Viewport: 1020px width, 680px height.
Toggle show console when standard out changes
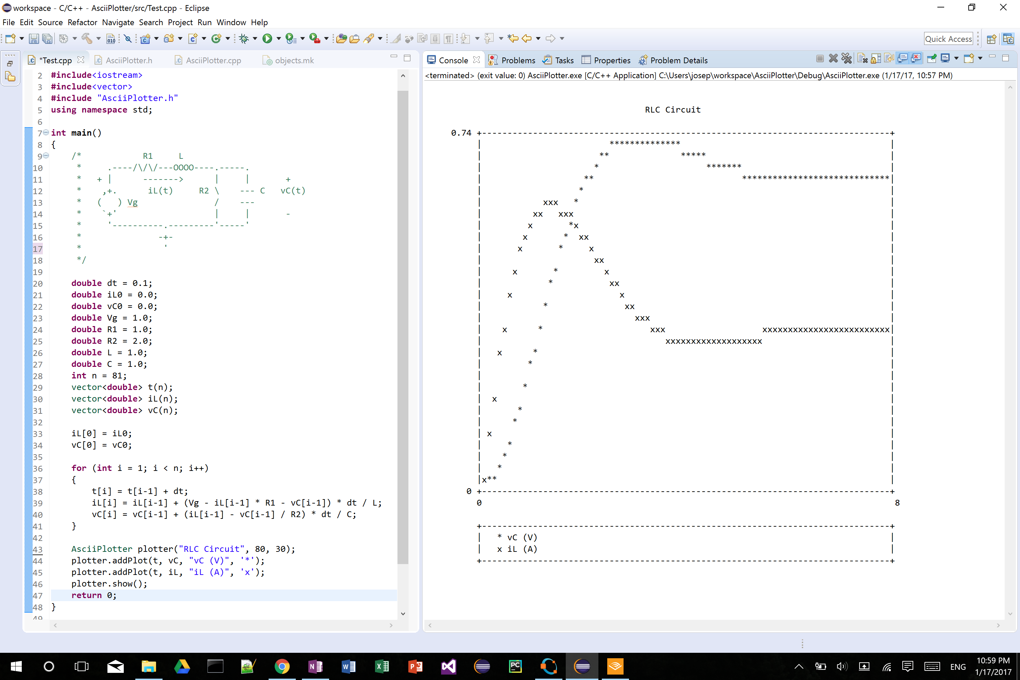coord(902,58)
